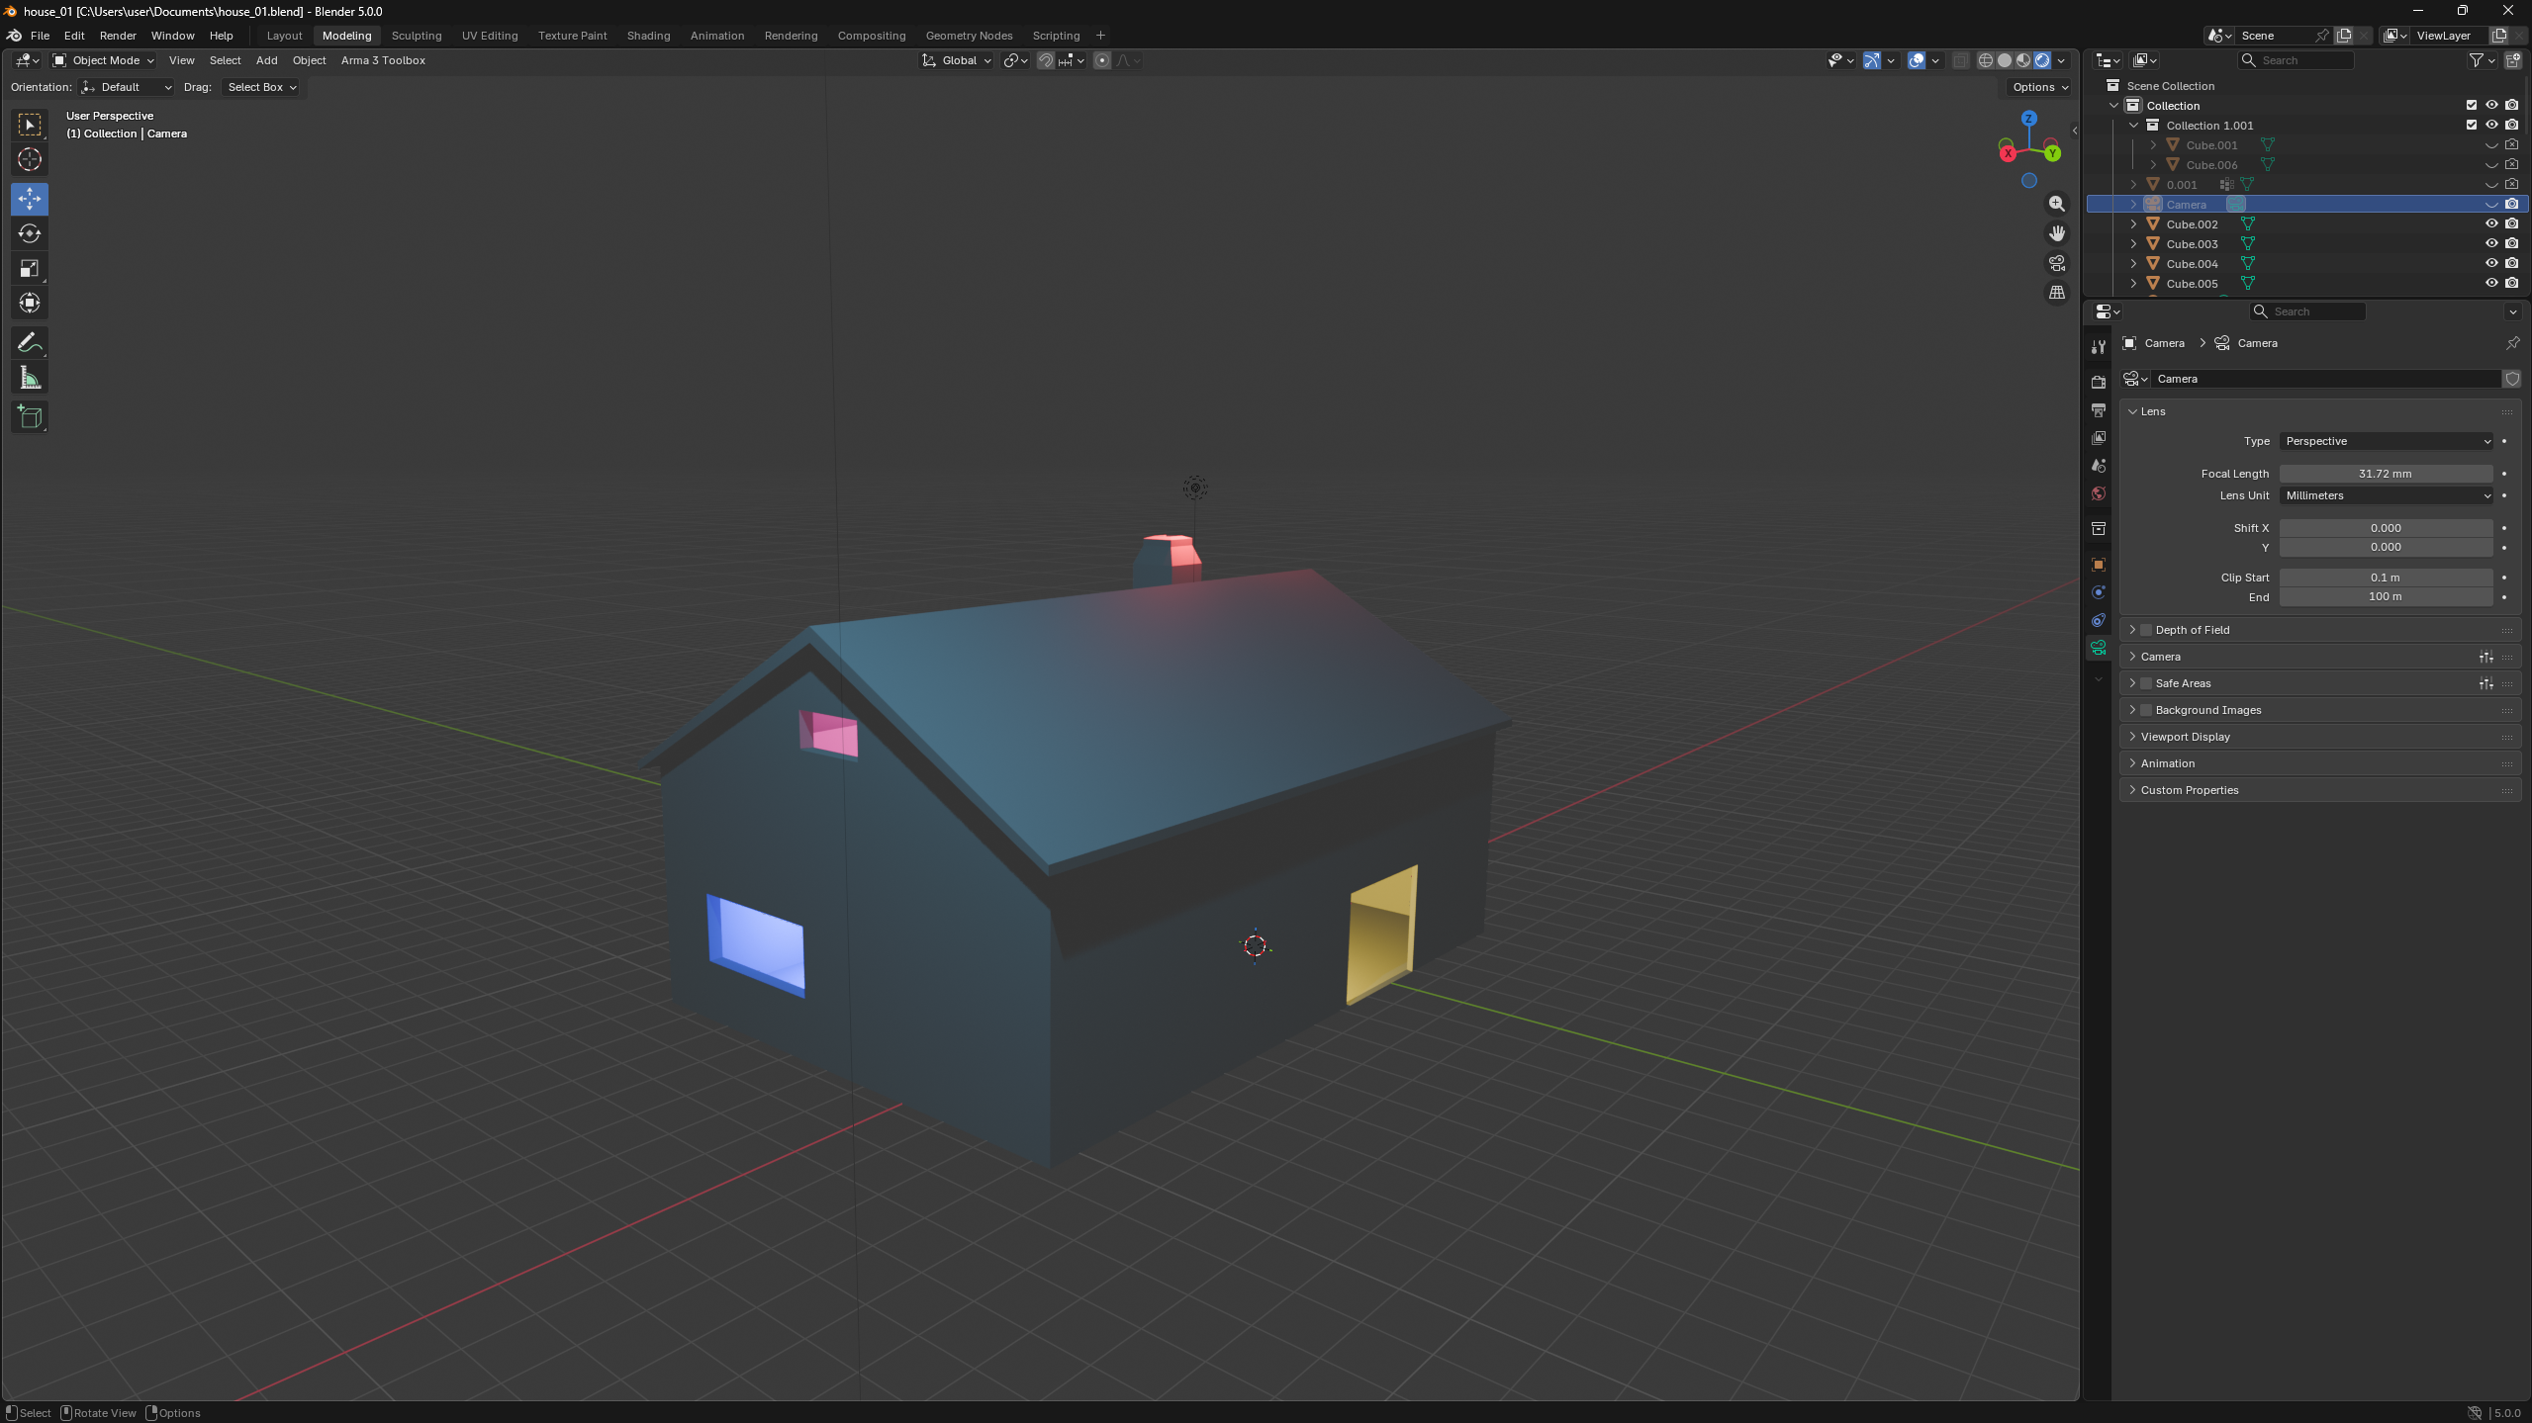Open the Object Mode dropdown
Image resolution: width=2532 pixels, height=1423 pixels.
pos(104,60)
